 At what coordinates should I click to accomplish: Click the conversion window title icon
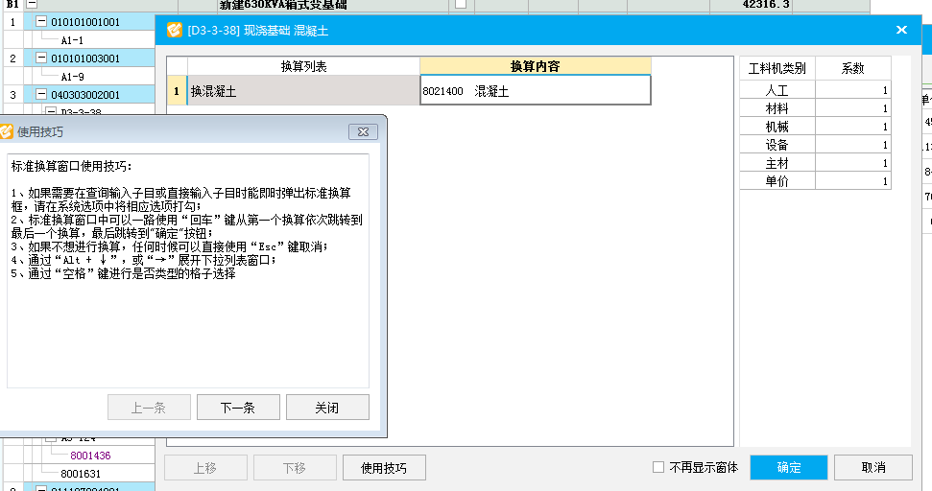click(x=174, y=30)
